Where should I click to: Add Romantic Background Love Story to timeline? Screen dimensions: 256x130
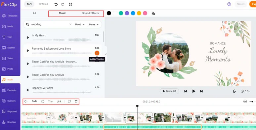tap(97, 53)
